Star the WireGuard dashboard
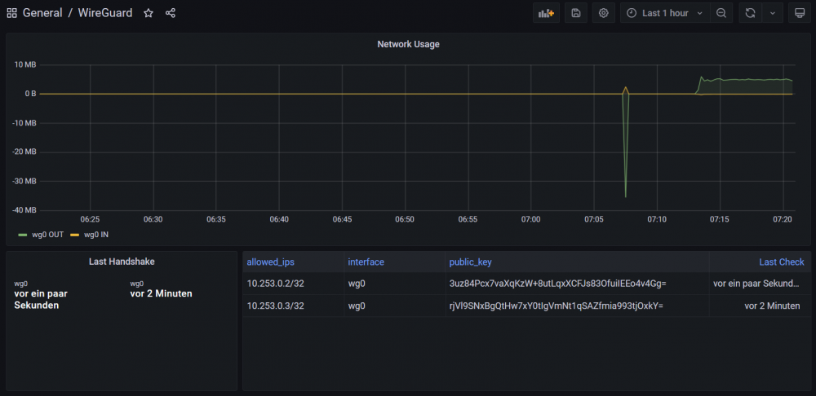 (x=149, y=13)
